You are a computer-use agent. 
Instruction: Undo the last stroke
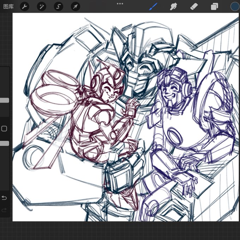(4, 198)
